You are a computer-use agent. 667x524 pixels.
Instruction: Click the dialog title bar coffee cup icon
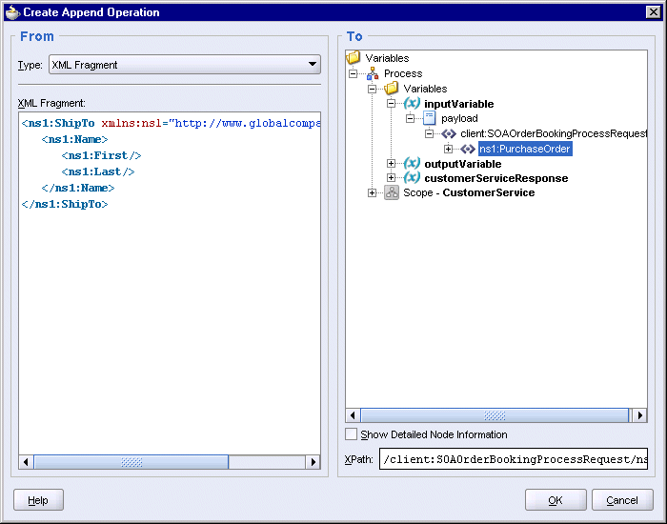[12, 12]
